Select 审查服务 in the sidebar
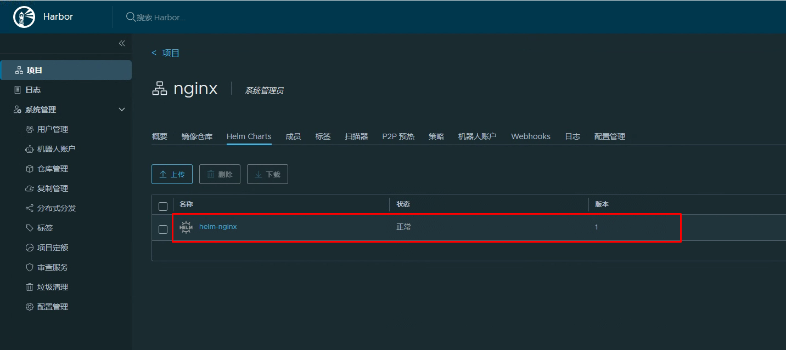Screen dimensions: 786x350 53,267
